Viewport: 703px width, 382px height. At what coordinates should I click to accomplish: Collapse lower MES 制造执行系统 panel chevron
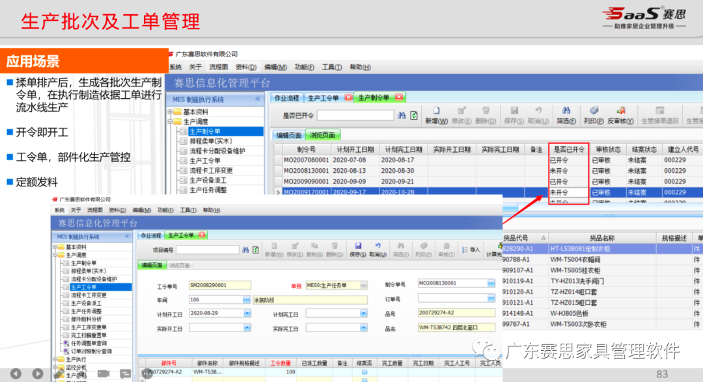127,236
